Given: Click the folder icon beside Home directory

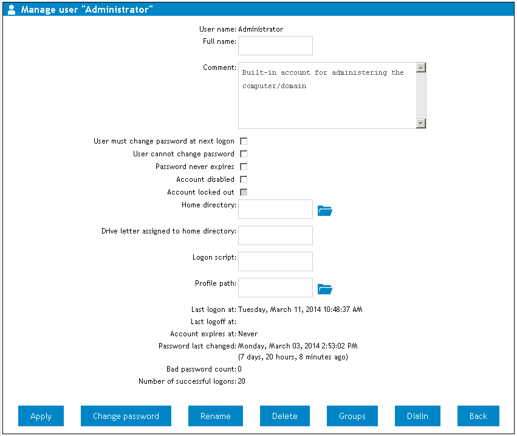Looking at the screenshot, I should point(325,211).
